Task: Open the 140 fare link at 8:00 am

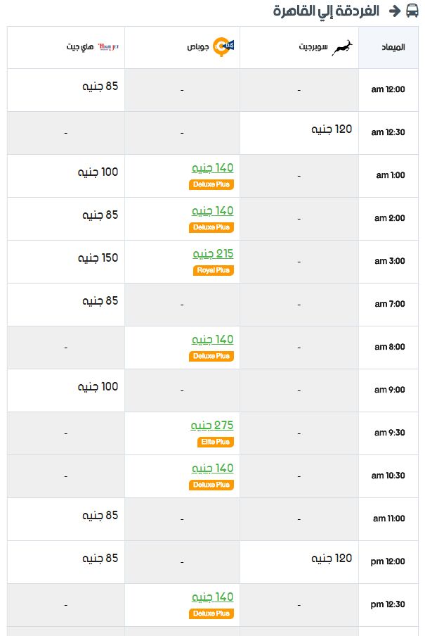Action: click(x=213, y=340)
